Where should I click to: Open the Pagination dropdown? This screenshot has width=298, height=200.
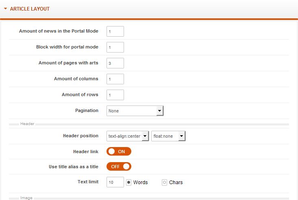pyautogui.click(x=135, y=111)
